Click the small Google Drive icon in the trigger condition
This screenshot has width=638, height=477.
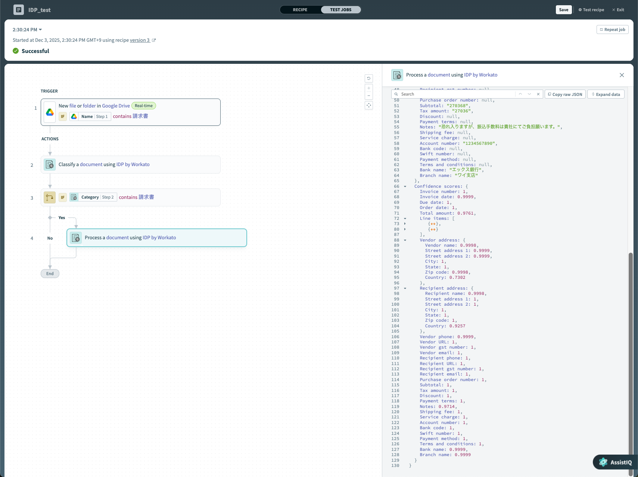74,116
